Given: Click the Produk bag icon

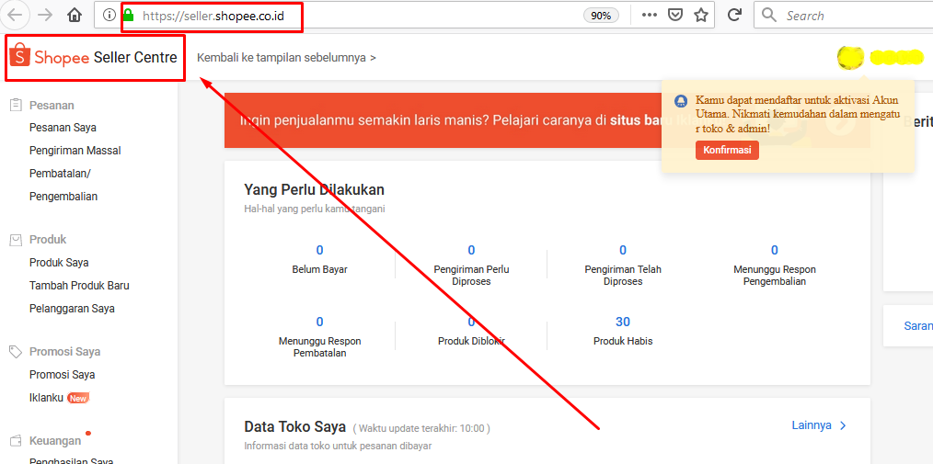Looking at the screenshot, I should tap(16, 240).
